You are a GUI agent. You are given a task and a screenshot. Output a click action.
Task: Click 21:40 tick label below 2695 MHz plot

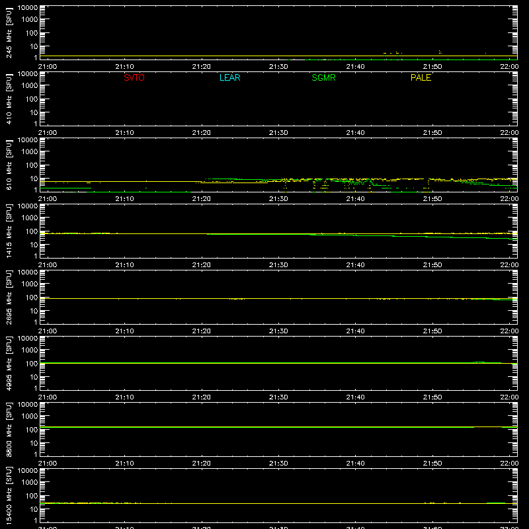tap(355, 331)
